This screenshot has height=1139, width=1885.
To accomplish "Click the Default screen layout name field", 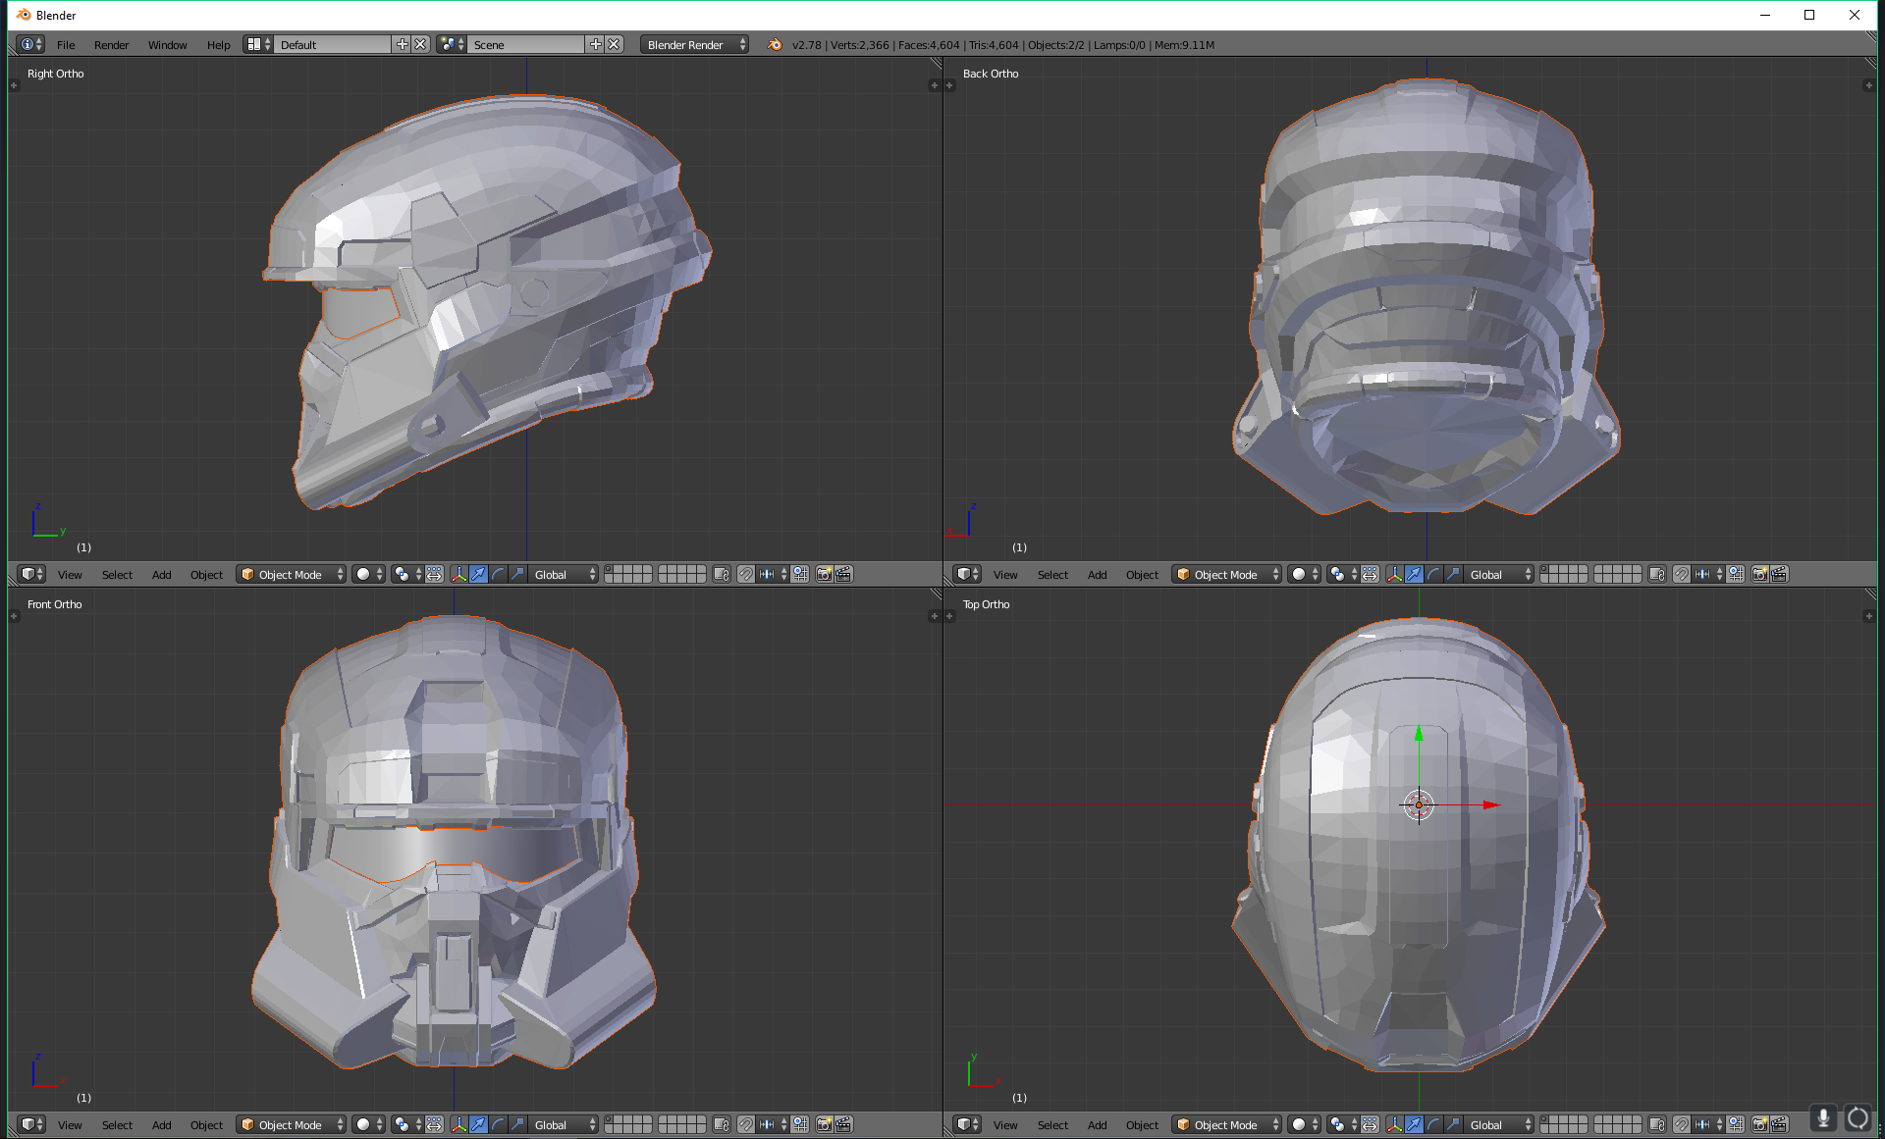I will (333, 44).
